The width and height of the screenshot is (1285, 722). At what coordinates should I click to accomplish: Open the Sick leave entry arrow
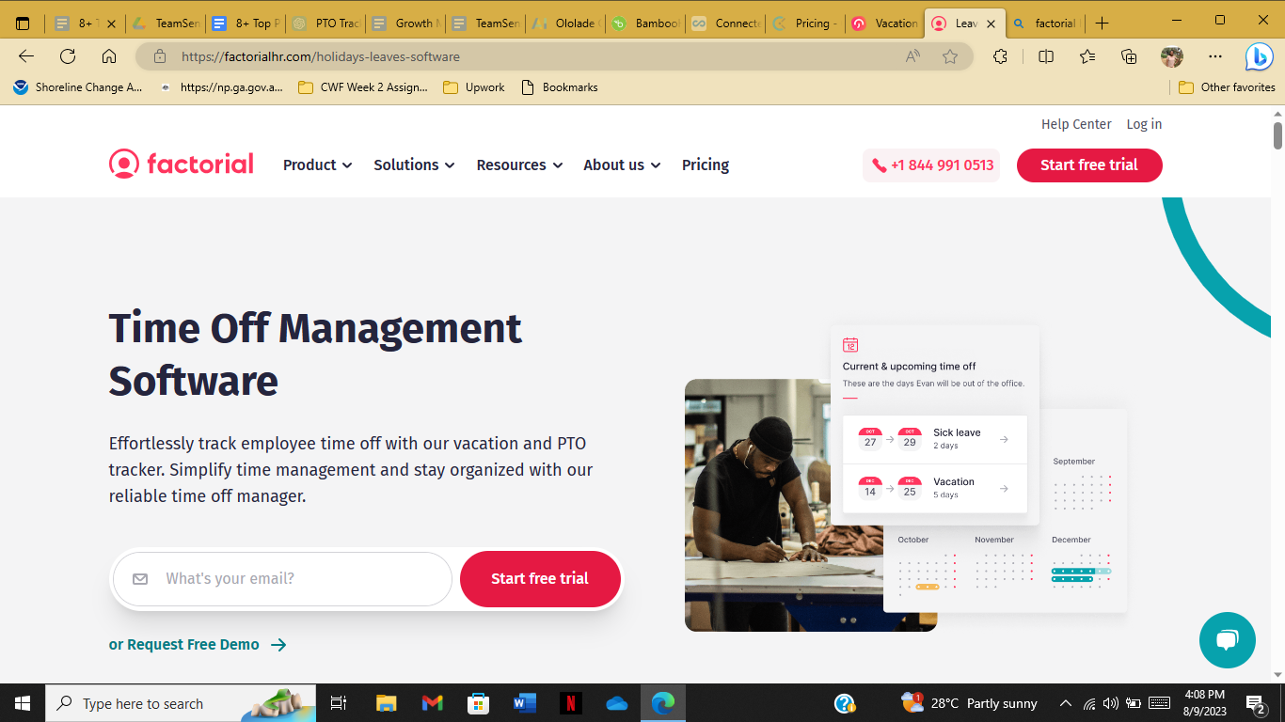(x=1004, y=439)
